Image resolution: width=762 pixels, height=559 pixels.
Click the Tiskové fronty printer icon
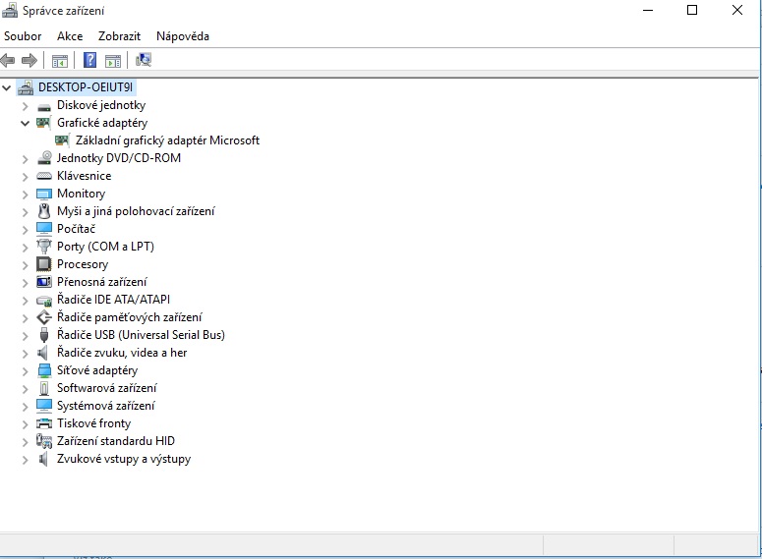point(44,423)
